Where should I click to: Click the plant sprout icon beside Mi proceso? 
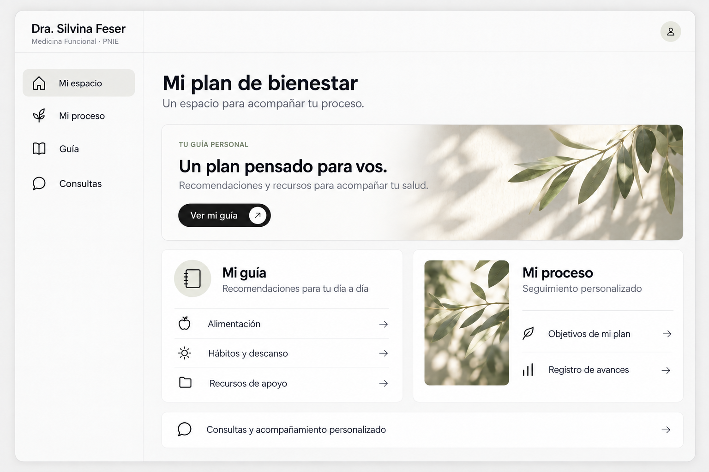tap(39, 115)
